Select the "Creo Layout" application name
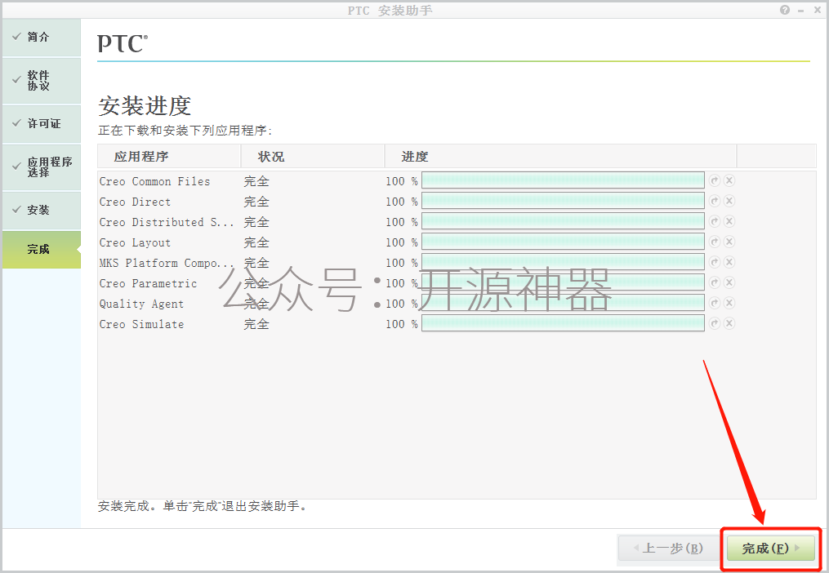 click(x=135, y=242)
